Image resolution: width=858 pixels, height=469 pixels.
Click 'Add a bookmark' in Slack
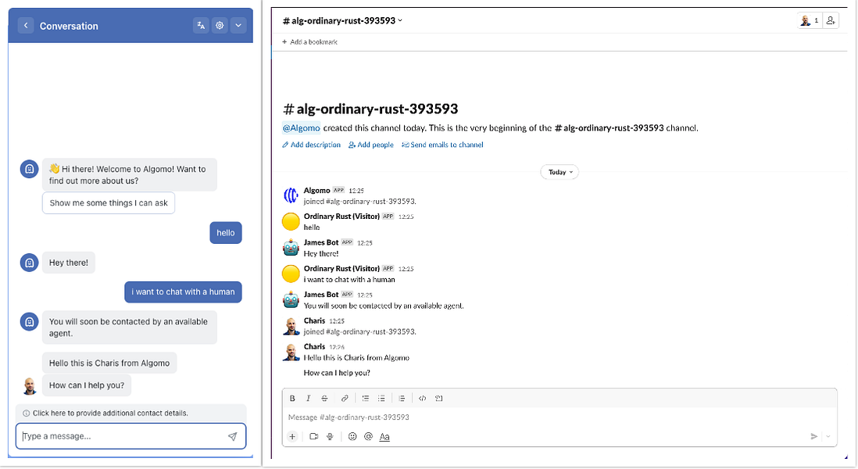[309, 41]
